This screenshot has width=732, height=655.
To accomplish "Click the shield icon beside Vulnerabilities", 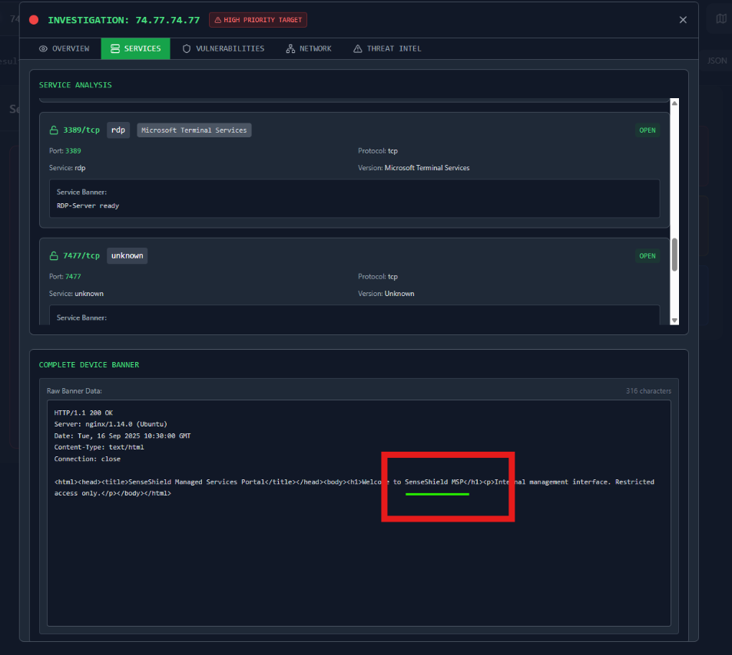I will pos(187,48).
